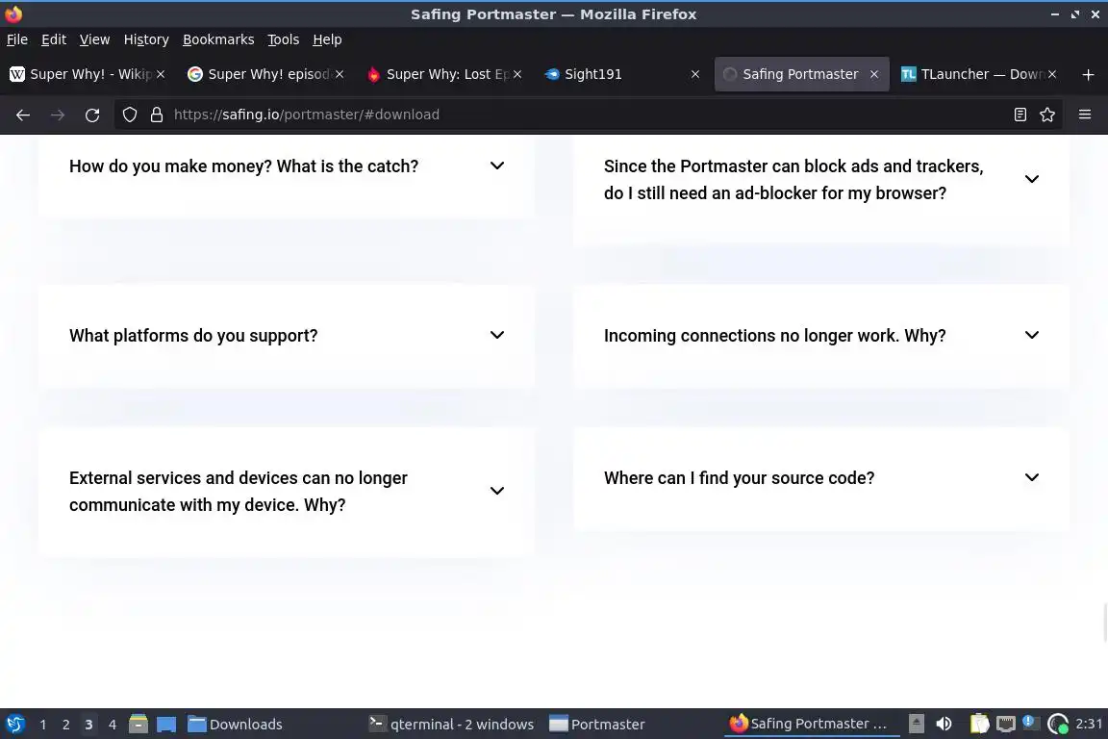This screenshot has height=739, width=1108.
Task: Open Downloads window from taskbar
Action: coord(236,725)
